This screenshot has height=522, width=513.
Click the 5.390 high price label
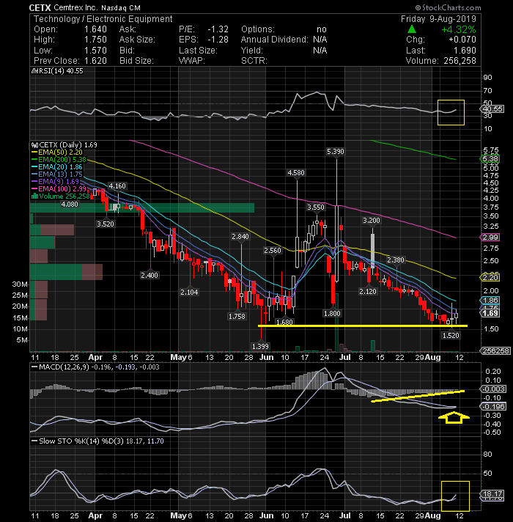[336, 152]
